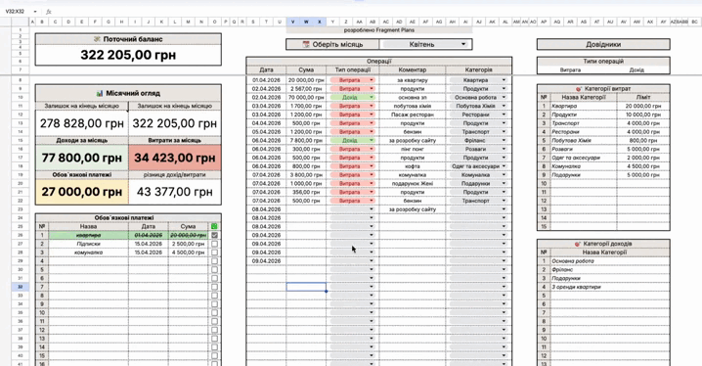Open Тип операції dropdown for first 08.04.2026 row
Image resolution: width=702 pixels, height=366 pixels.
(372, 209)
